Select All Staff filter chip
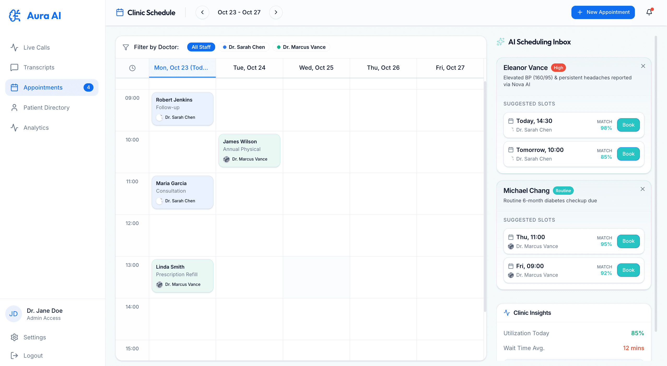 (x=201, y=47)
